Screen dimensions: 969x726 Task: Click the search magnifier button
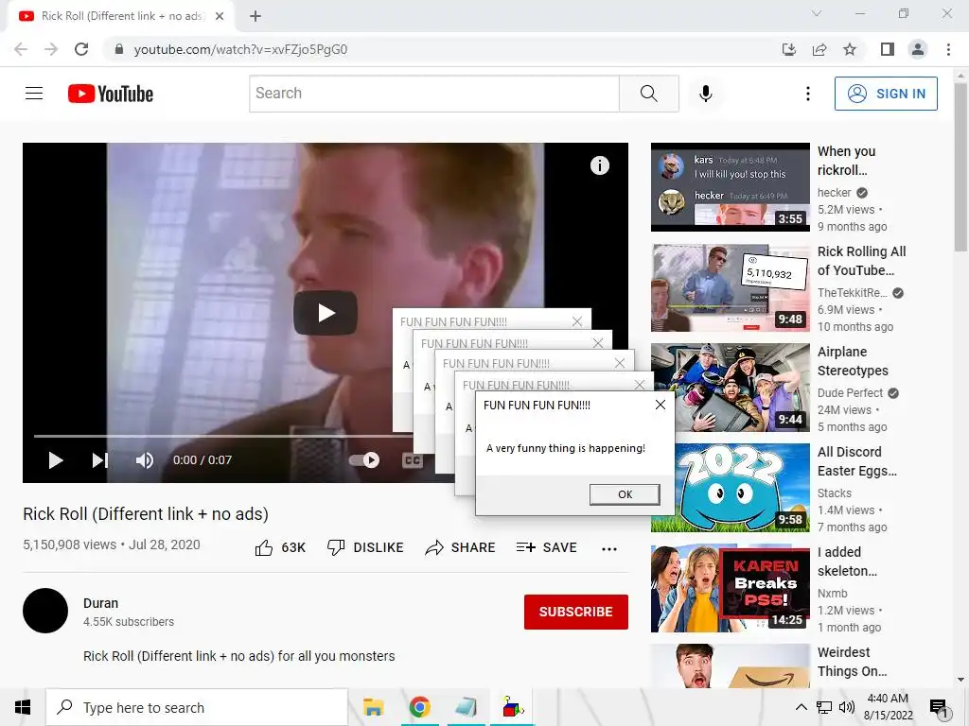point(649,94)
